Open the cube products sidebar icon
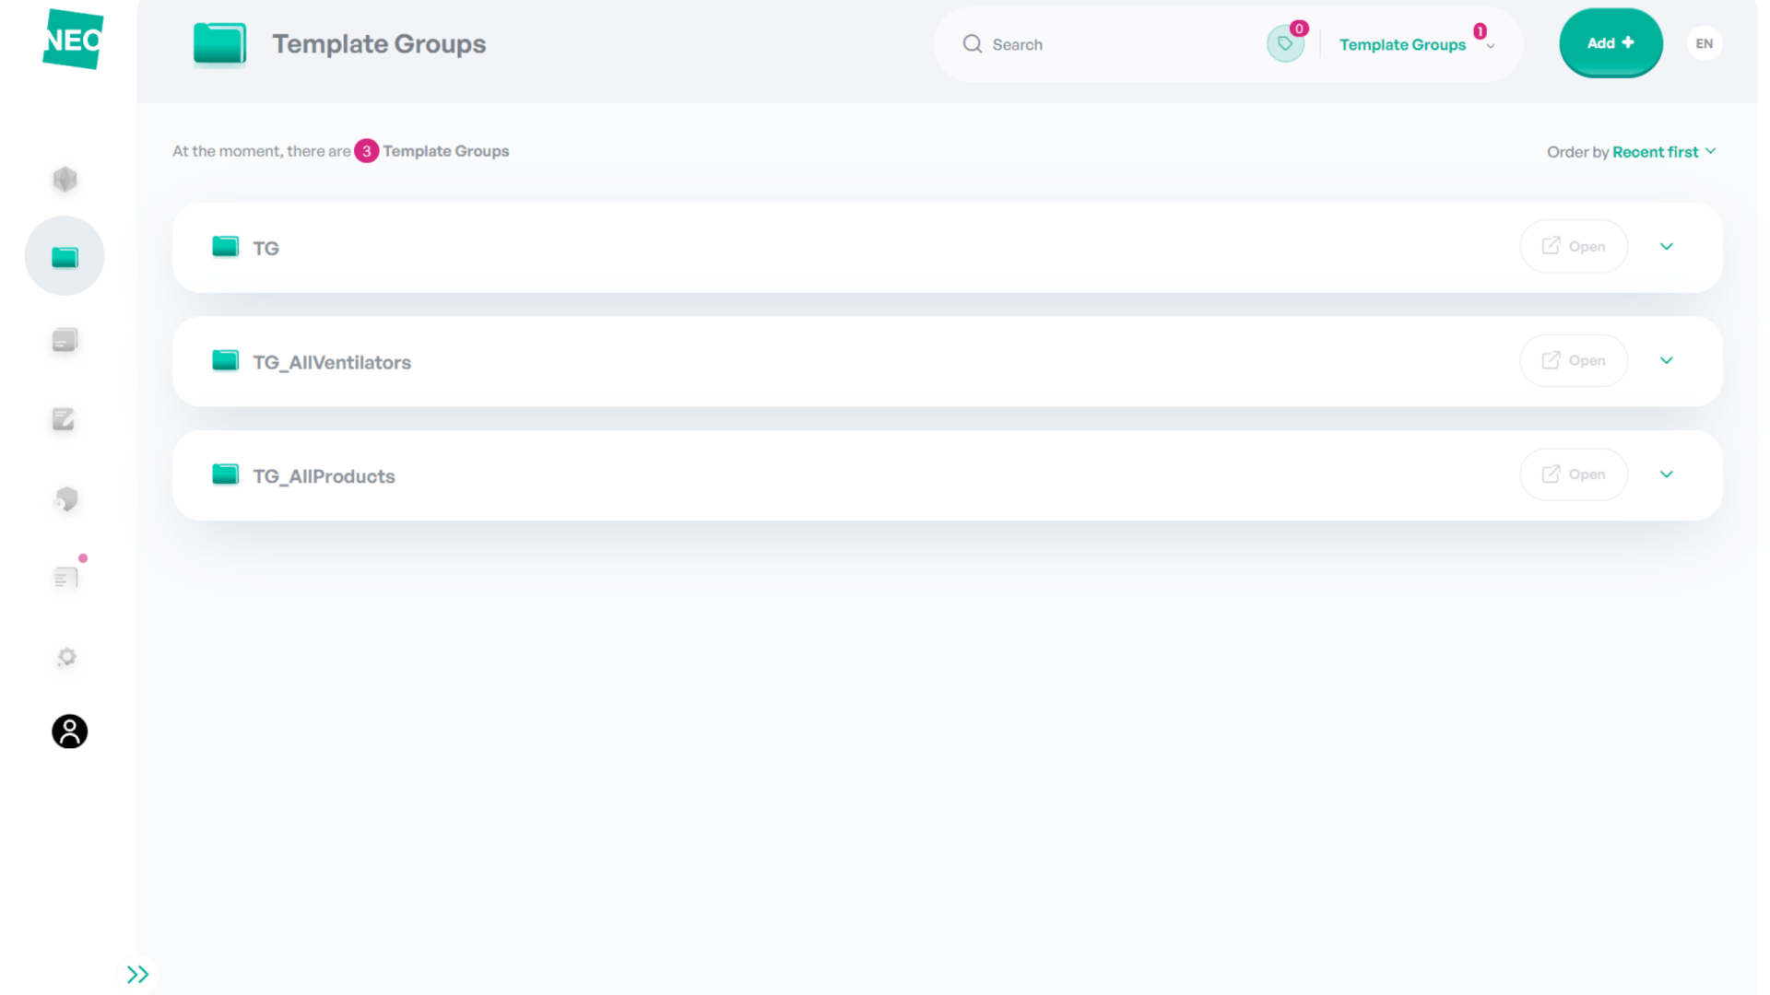 pos(65,179)
